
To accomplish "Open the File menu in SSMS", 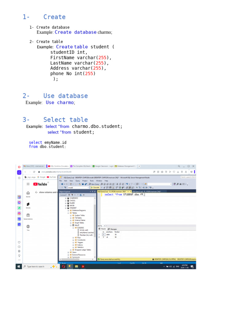I will tap(61, 181).
